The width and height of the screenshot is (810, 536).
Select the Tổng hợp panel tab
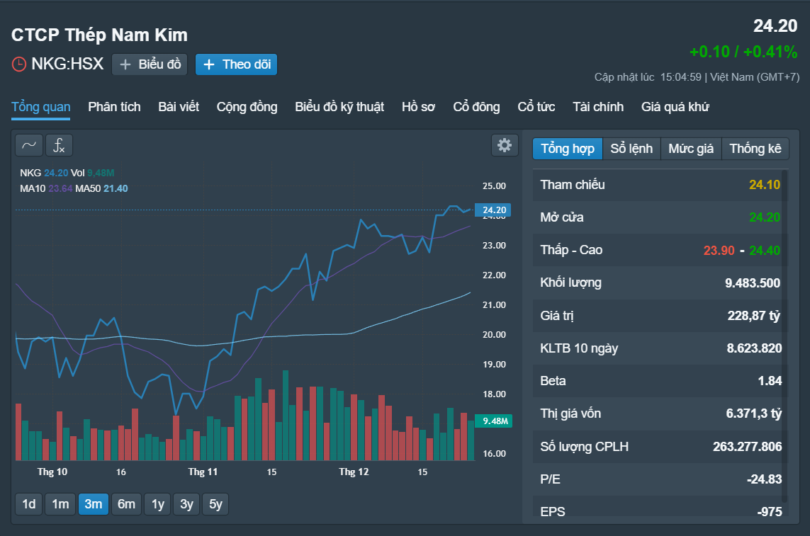click(568, 149)
